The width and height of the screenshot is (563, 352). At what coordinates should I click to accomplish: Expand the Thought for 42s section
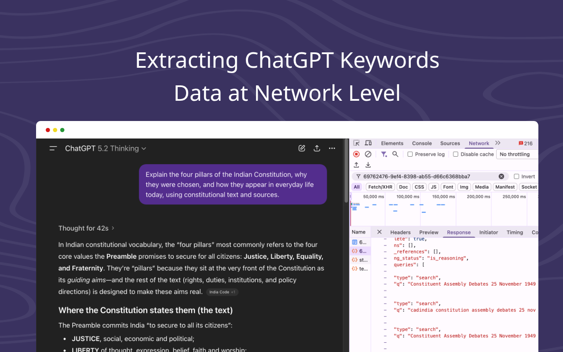click(x=86, y=228)
